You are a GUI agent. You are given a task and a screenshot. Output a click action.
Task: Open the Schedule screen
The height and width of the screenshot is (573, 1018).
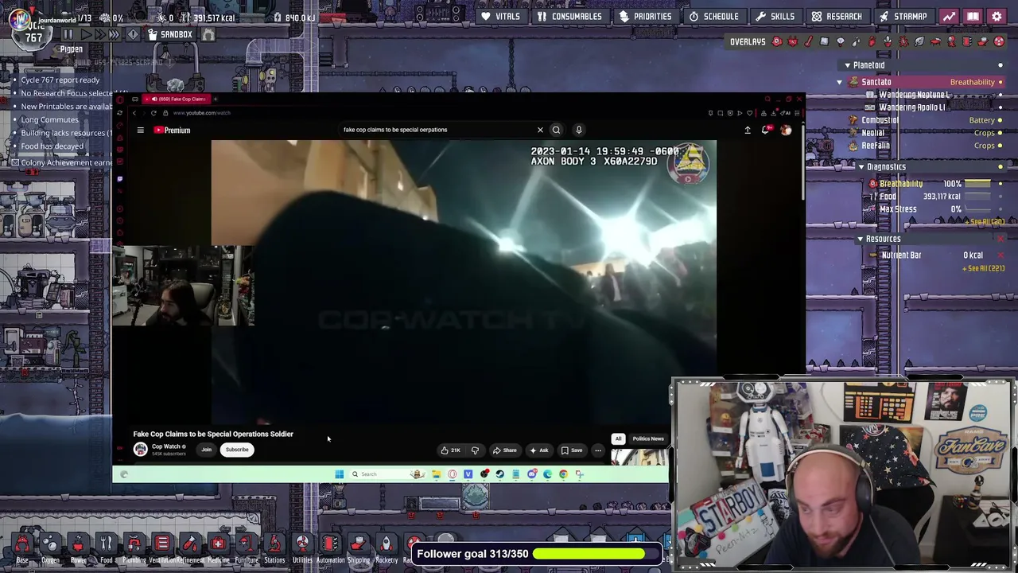[x=714, y=16]
